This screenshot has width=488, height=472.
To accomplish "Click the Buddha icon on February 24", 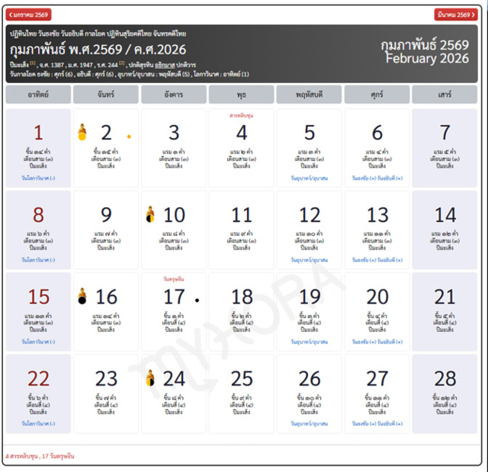I will [150, 378].
